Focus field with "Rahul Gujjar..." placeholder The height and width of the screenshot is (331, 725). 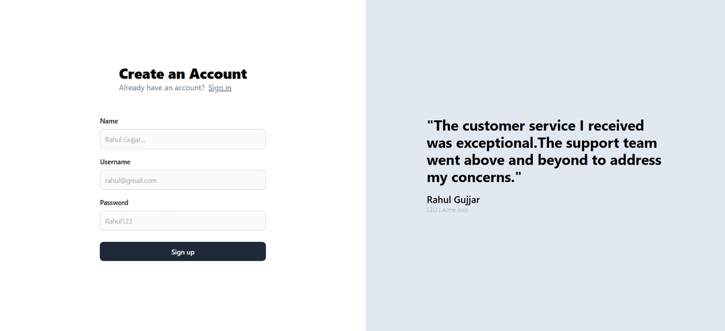point(183,139)
